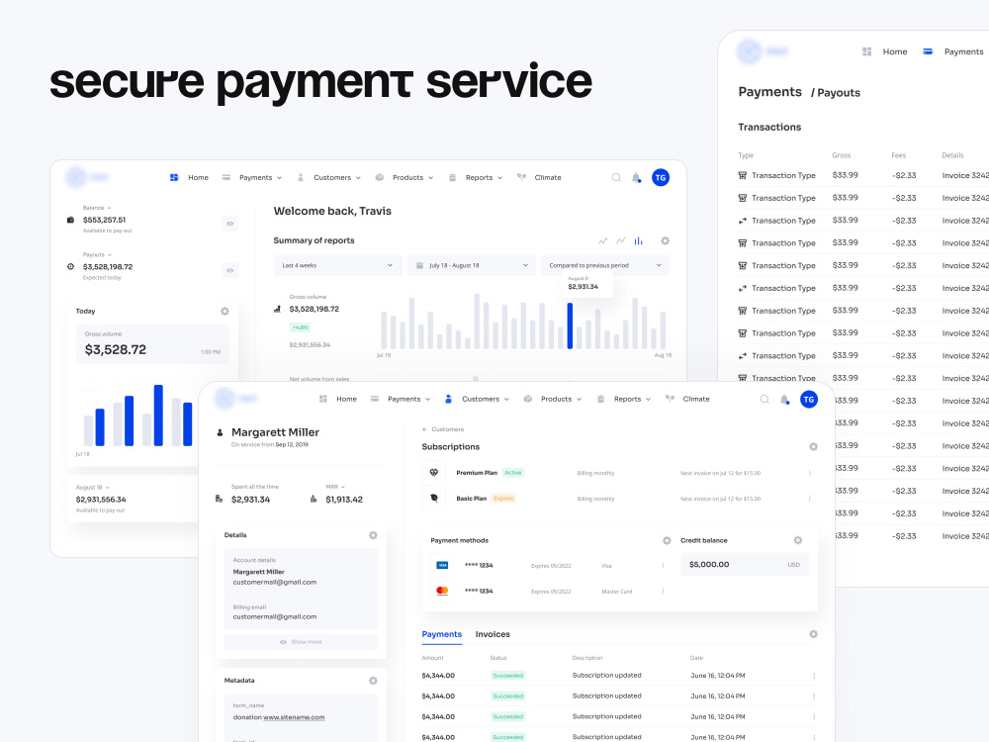Open Last 4 weeks dropdown

pyautogui.click(x=337, y=265)
